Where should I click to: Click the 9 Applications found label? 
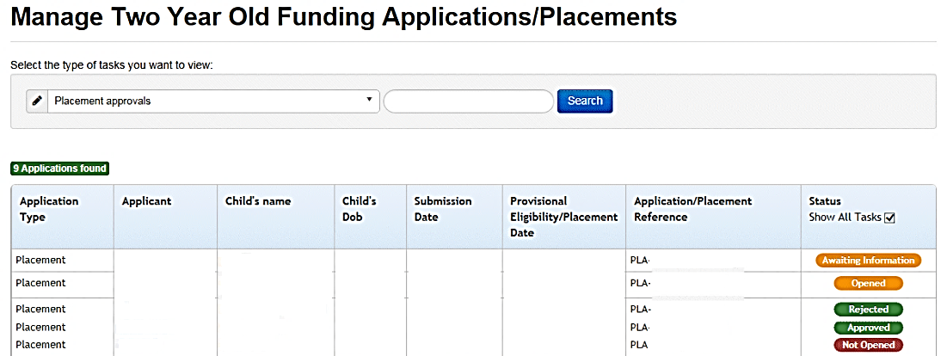pos(60,169)
